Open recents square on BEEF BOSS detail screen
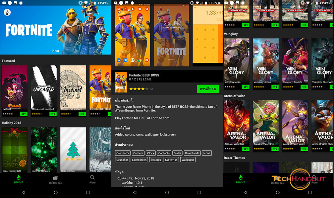The height and width of the screenshot is (198, 334). point(199,192)
